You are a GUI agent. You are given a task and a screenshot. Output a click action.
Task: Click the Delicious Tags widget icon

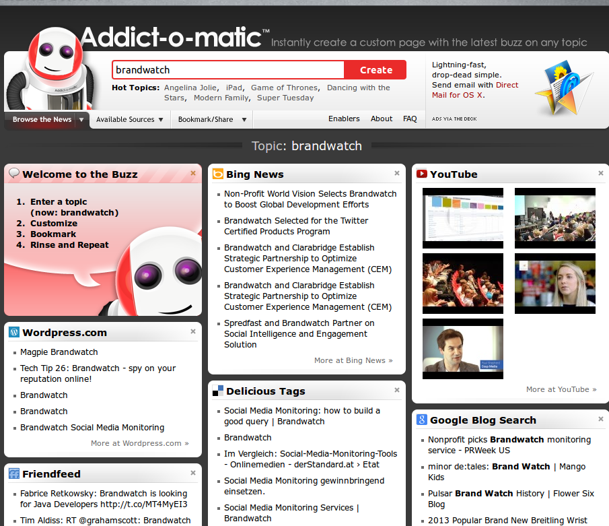[x=218, y=391]
